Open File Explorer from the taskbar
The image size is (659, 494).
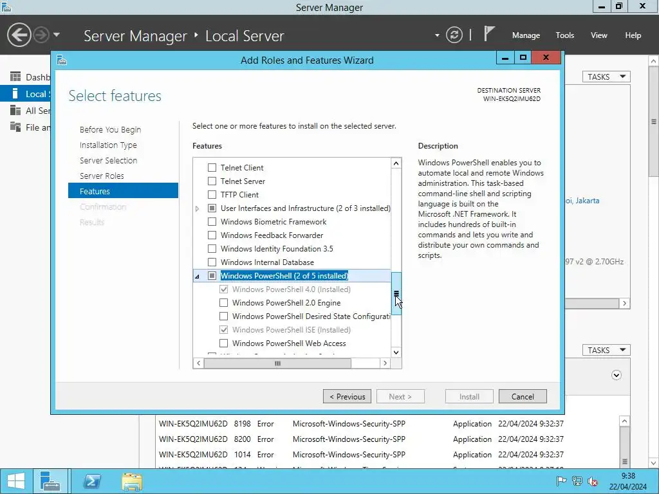(132, 481)
